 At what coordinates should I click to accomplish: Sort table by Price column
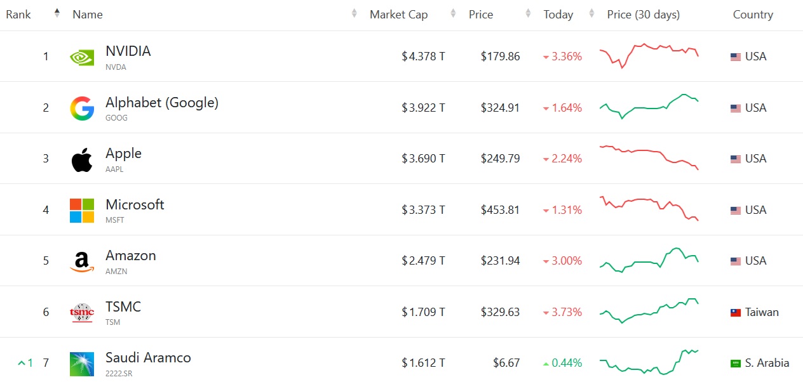pyautogui.click(x=481, y=15)
